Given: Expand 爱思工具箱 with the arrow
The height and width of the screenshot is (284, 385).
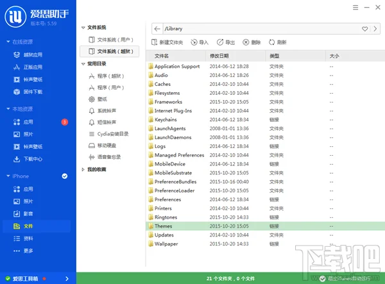Looking at the screenshot, I should point(67,279).
